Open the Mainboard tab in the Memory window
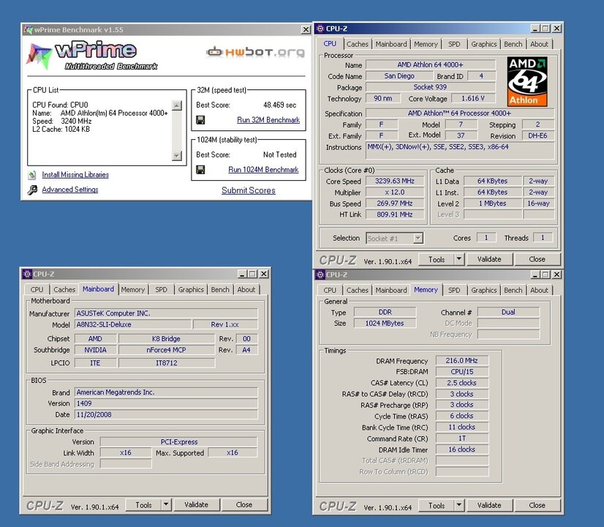This screenshot has width=604, height=527. [x=391, y=290]
